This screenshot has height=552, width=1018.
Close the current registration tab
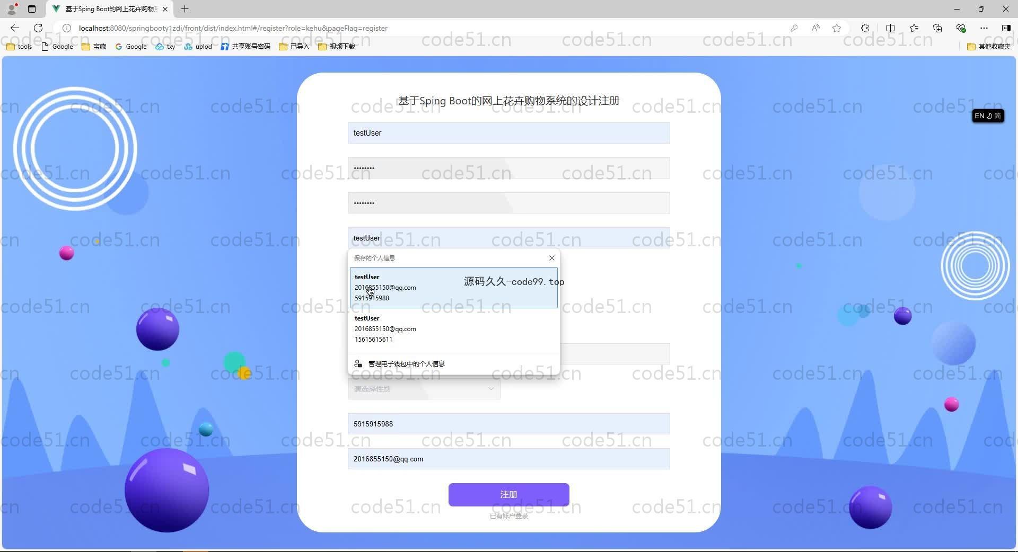click(x=165, y=9)
